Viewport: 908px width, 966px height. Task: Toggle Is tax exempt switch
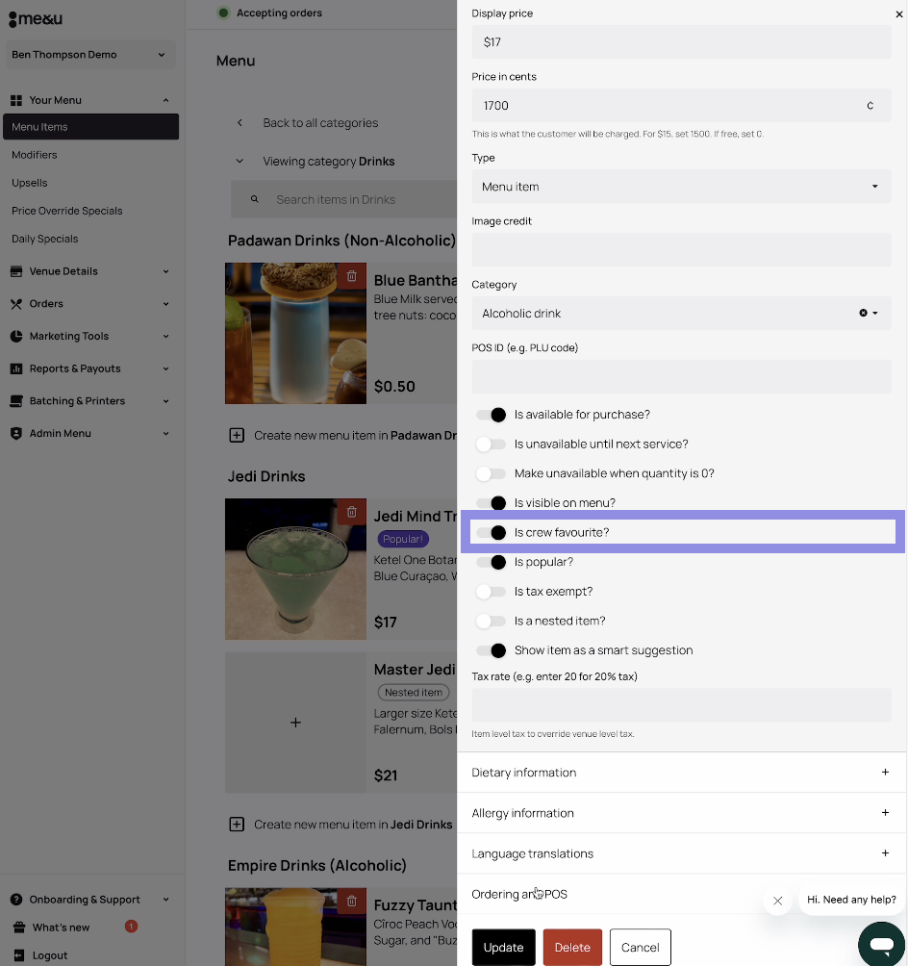coord(491,592)
